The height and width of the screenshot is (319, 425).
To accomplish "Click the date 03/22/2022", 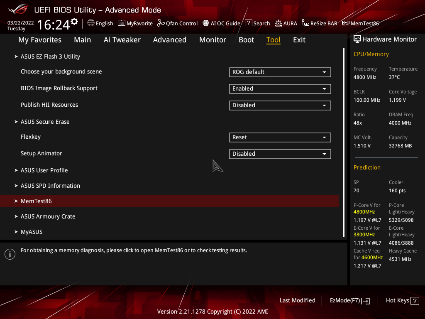I will click(20, 22).
